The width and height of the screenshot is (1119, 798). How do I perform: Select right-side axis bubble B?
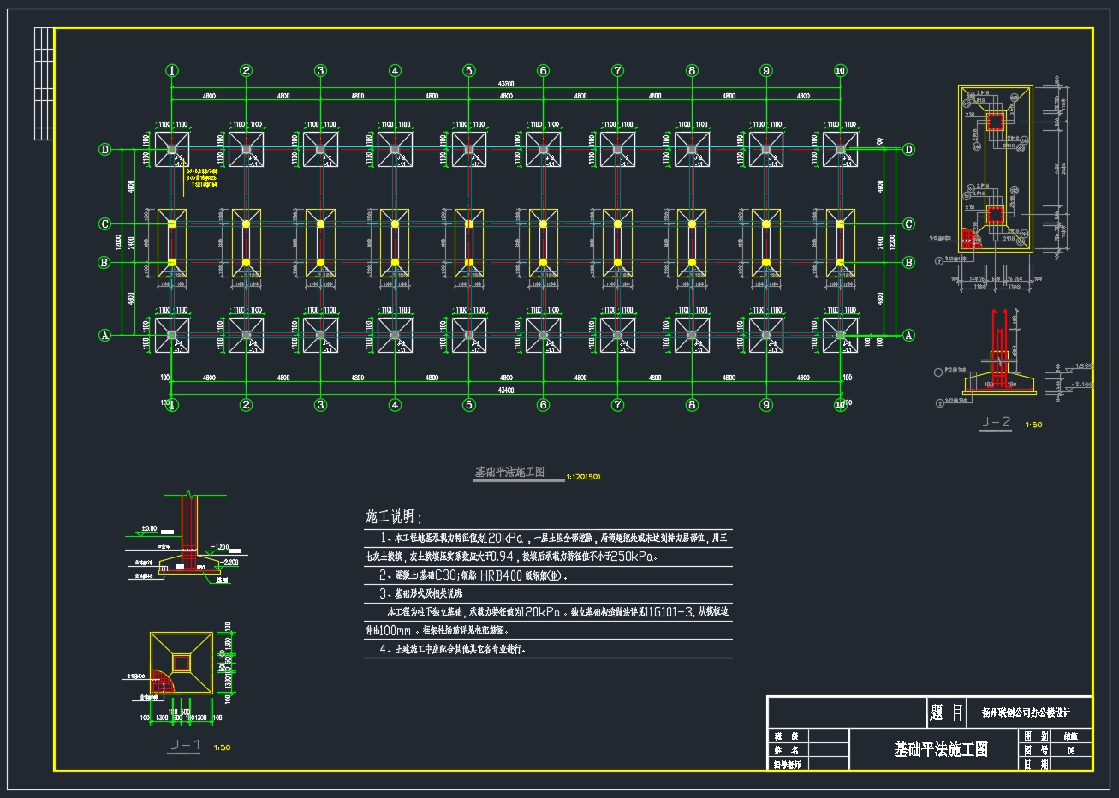click(909, 263)
